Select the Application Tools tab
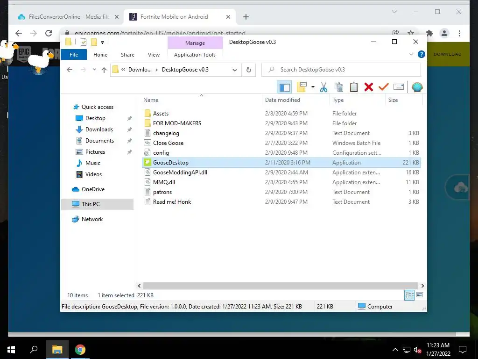 [x=195, y=55]
